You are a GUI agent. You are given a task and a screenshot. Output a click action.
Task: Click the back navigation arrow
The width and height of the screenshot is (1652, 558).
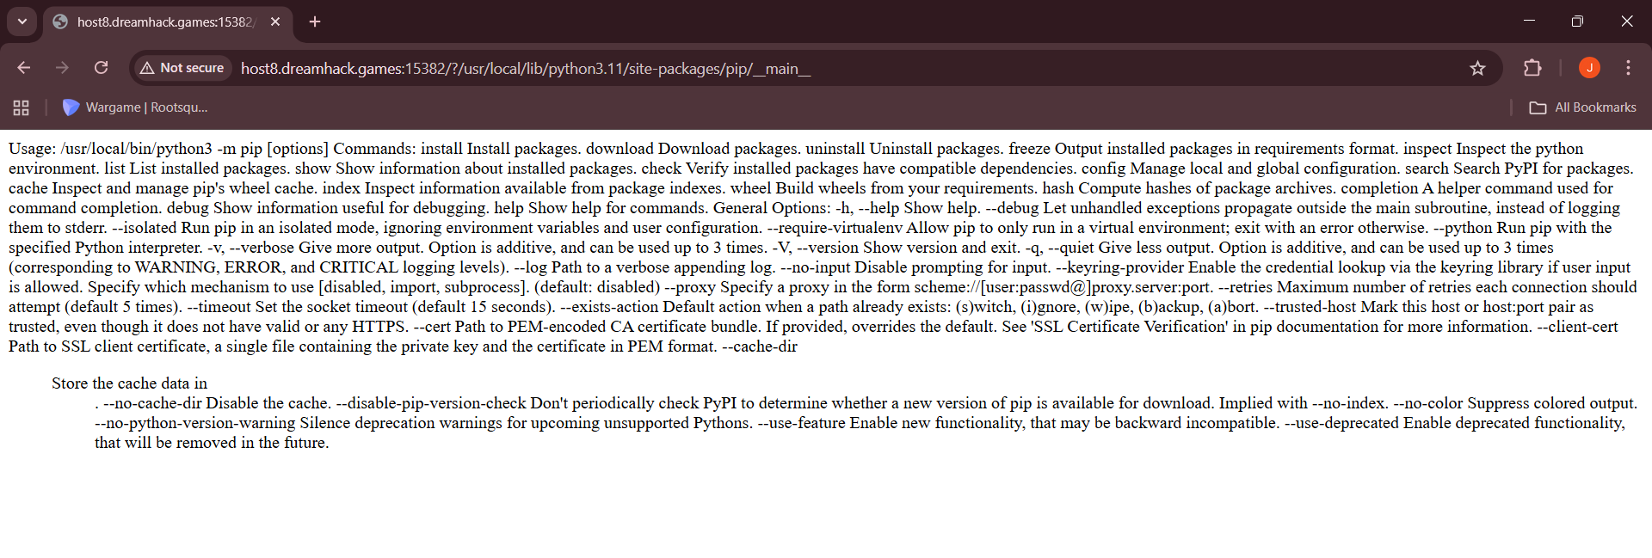point(24,68)
